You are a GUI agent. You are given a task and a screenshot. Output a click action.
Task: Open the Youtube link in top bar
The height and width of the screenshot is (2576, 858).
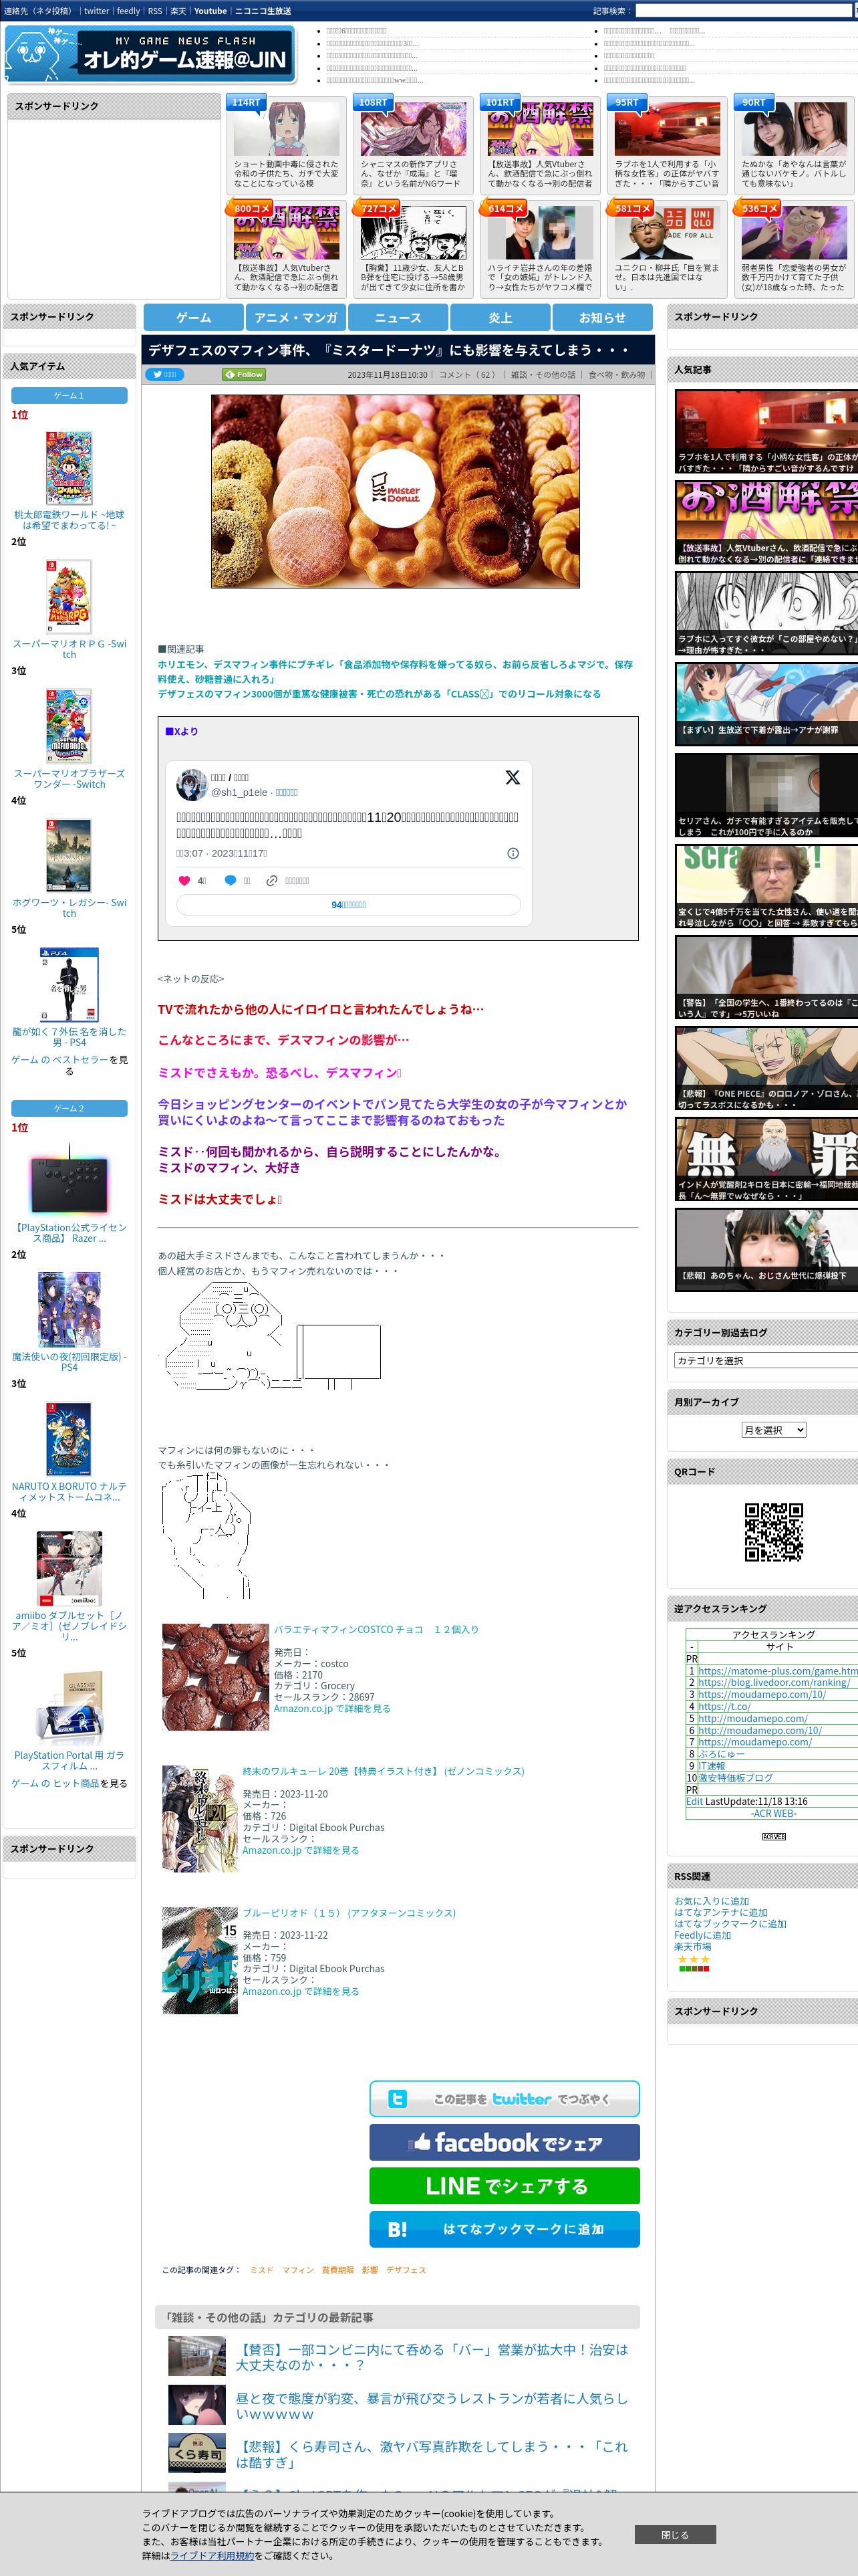click(210, 11)
